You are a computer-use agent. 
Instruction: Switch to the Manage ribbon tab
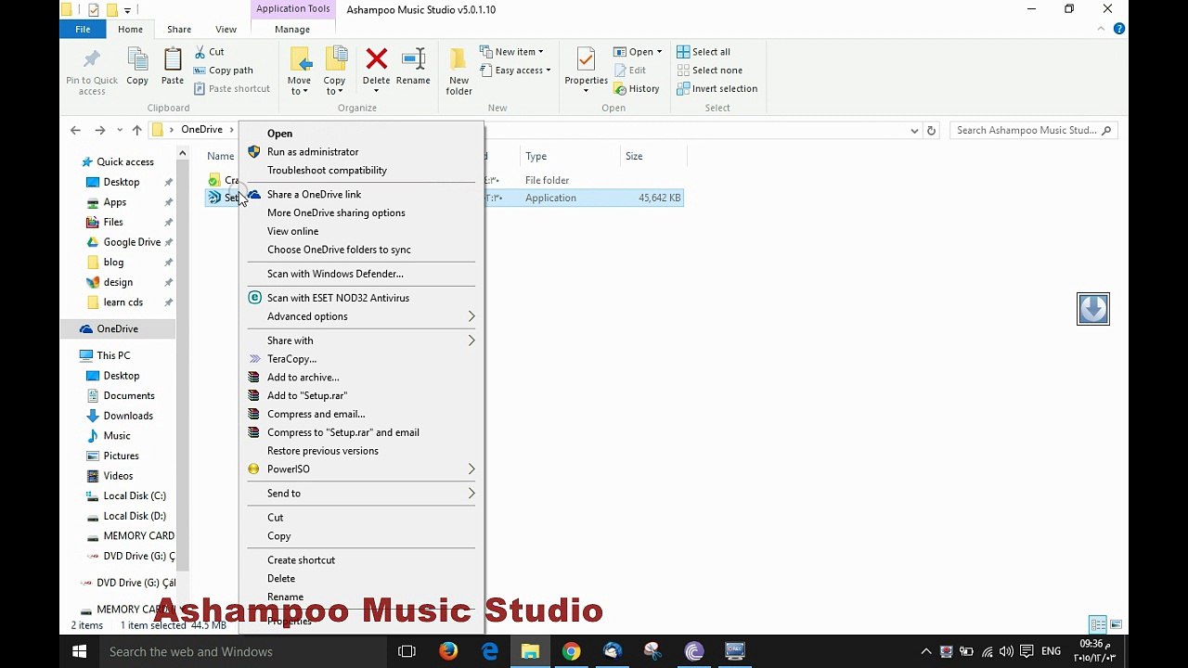click(x=292, y=30)
